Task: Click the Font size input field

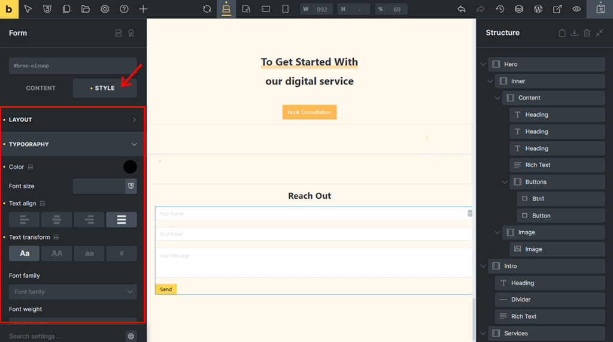Action: pyautogui.click(x=99, y=186)
